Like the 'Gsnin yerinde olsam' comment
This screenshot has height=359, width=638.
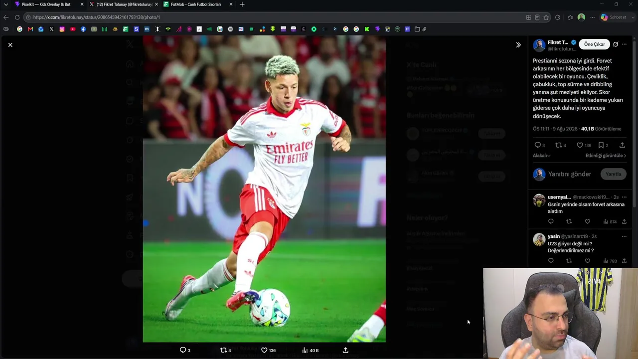588,221
